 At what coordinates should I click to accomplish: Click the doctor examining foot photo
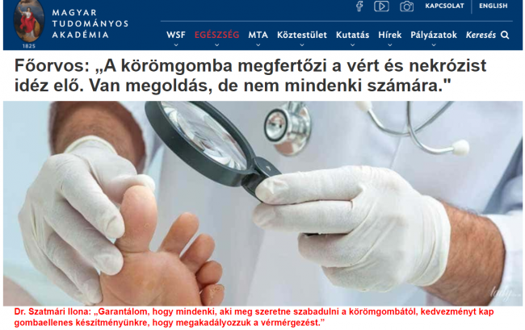pyautogui.click(x=262, y=203)
